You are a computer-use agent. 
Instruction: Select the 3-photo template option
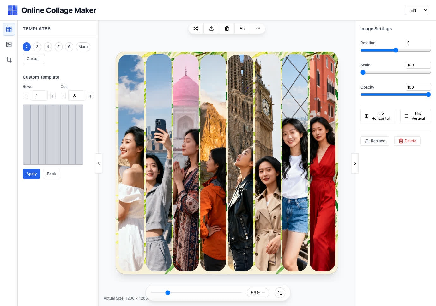tap(37, 47)
